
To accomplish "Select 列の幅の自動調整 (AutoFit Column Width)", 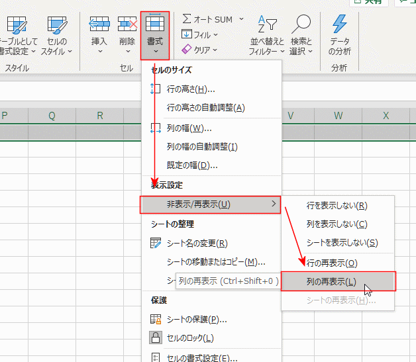I will 202,146.
